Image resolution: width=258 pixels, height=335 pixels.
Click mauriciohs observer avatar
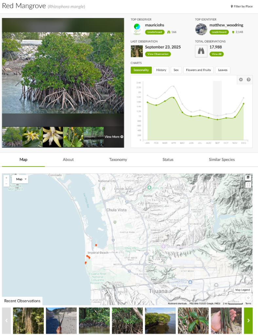137,29
